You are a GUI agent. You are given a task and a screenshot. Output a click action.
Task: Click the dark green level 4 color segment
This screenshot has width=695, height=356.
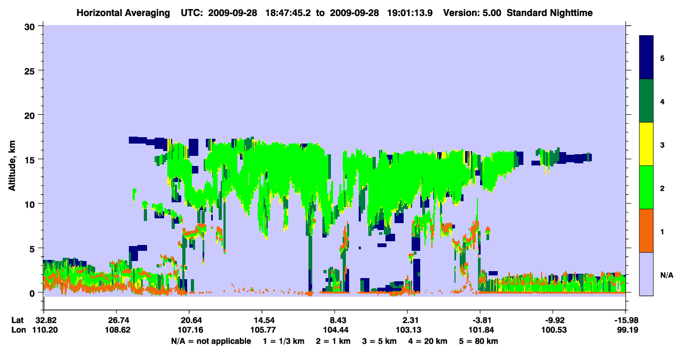tap(646, 101)
